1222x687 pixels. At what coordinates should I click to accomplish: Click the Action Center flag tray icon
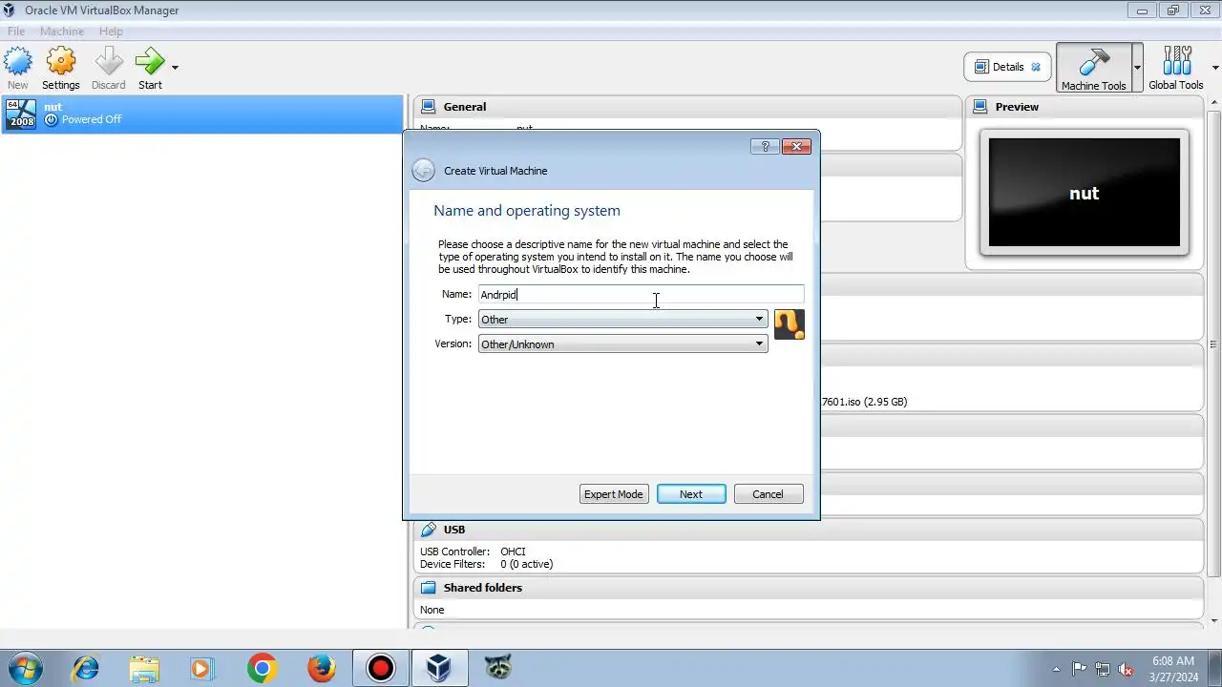tap(1079, 669)
